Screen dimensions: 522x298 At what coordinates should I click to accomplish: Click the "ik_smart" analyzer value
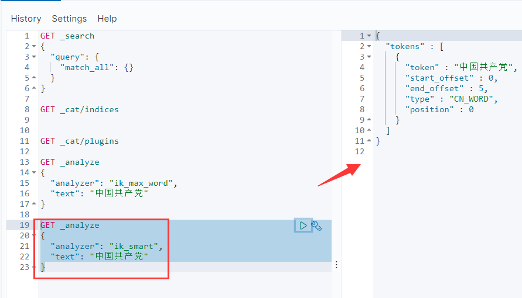pyautogui.click(x=134, y=246)
